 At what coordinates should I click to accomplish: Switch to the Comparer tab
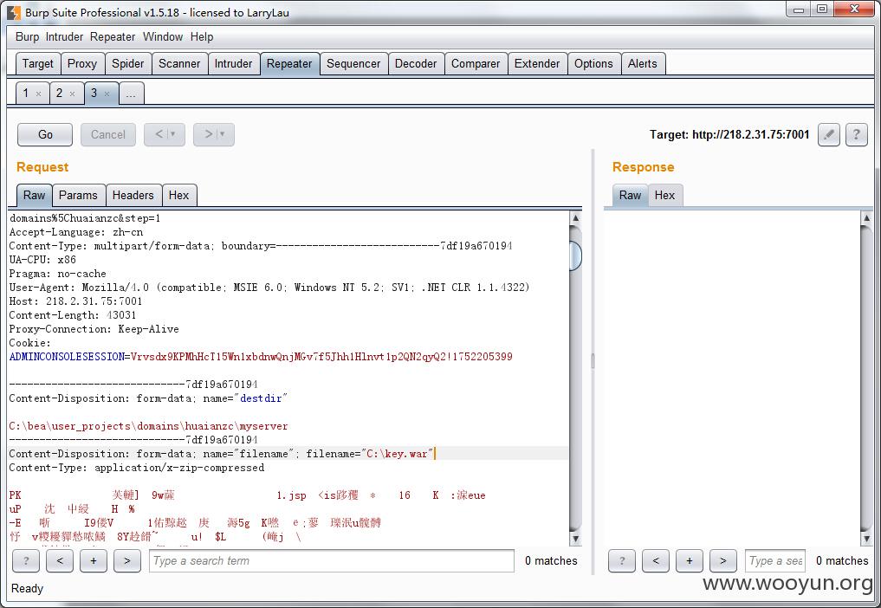point(476,63)
